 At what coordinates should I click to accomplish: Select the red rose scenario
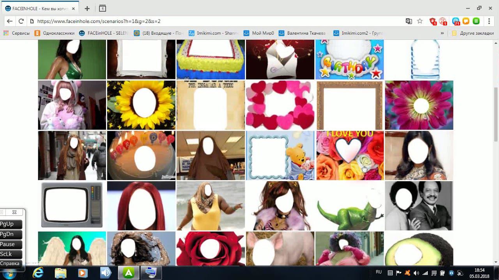[x=211, y=248]
